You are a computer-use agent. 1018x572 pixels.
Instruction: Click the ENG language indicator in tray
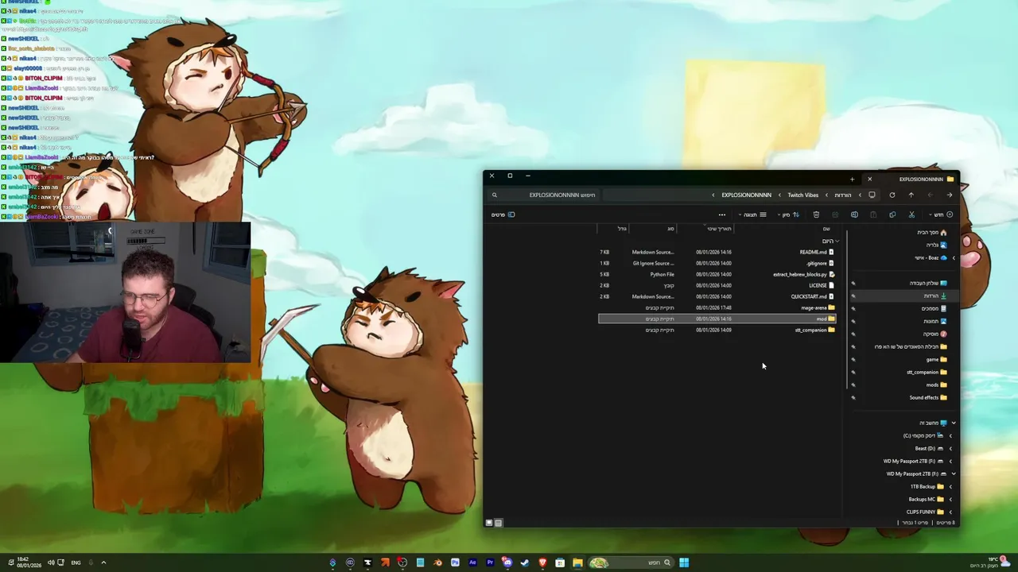76,562
